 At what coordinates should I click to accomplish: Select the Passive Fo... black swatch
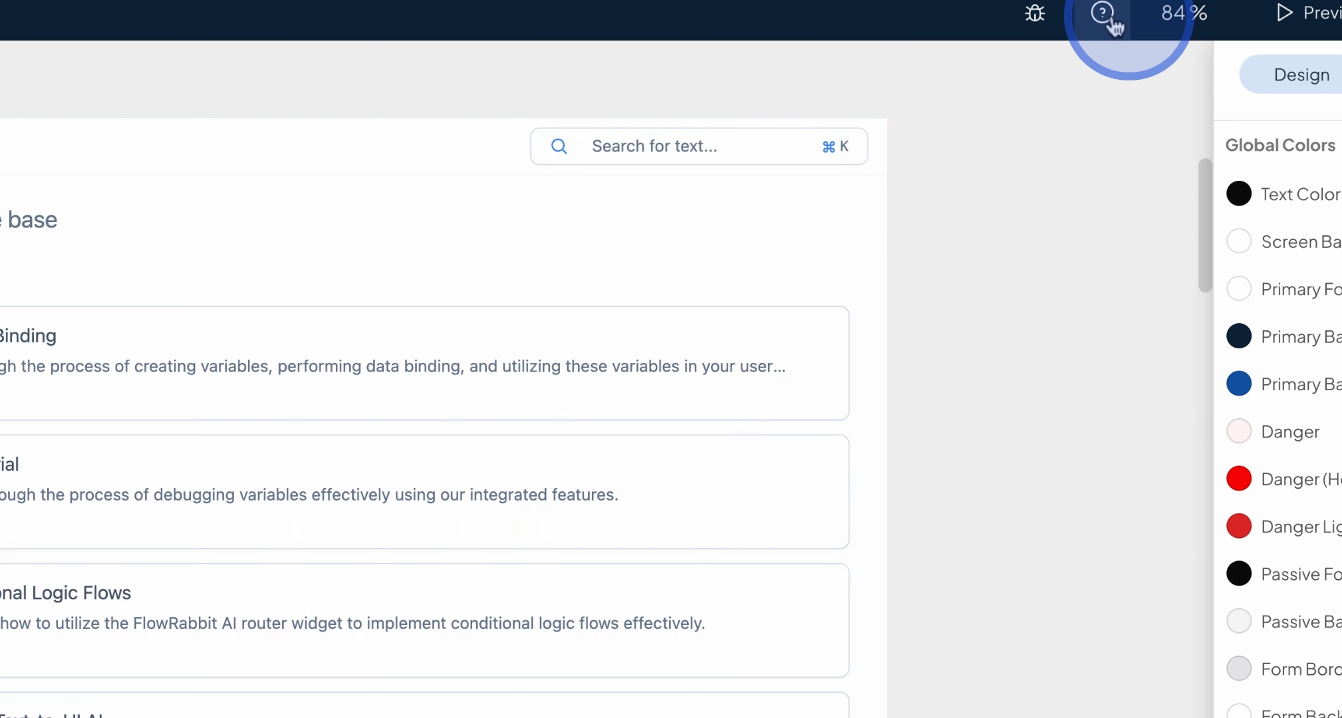[x=1239, y=574]
